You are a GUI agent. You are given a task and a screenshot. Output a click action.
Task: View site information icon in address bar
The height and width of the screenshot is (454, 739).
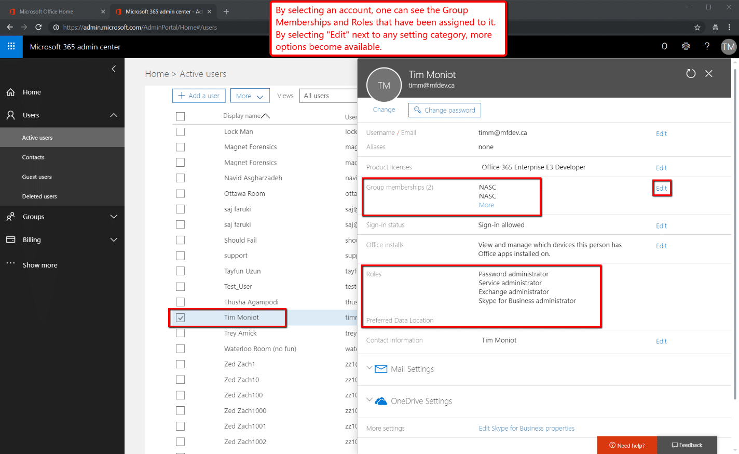tap(56, 27)
